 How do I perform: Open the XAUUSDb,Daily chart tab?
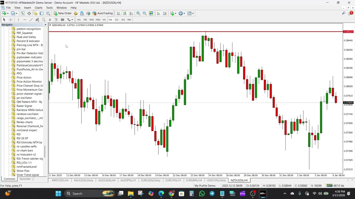point(83,180)
